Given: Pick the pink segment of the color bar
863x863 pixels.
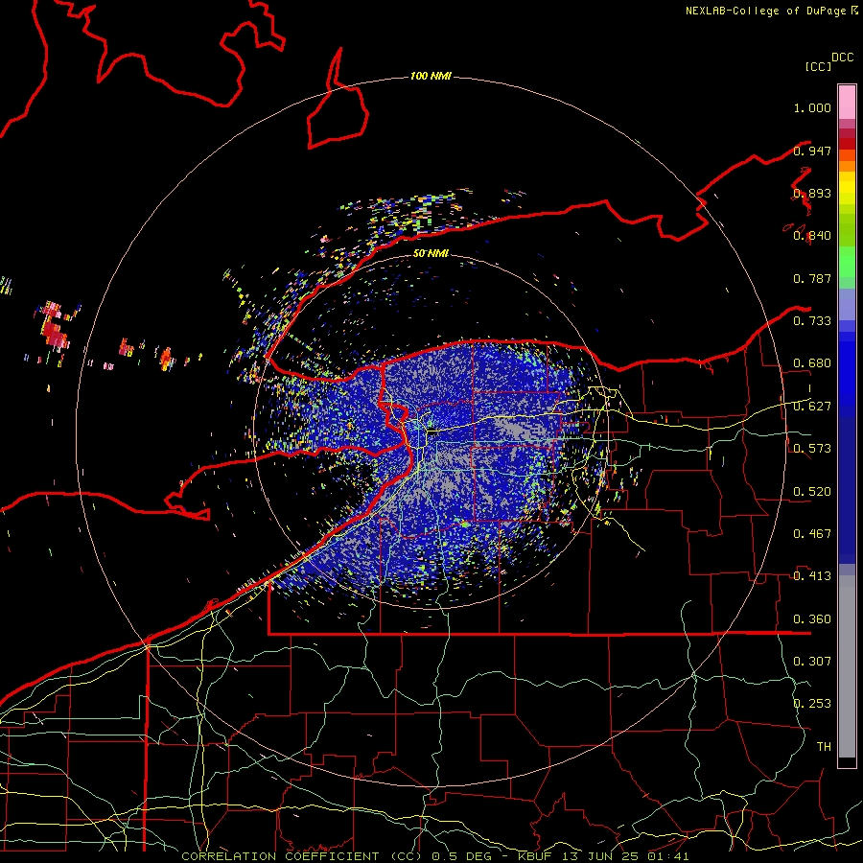Looking at the screenshot, I should point(847,103).
